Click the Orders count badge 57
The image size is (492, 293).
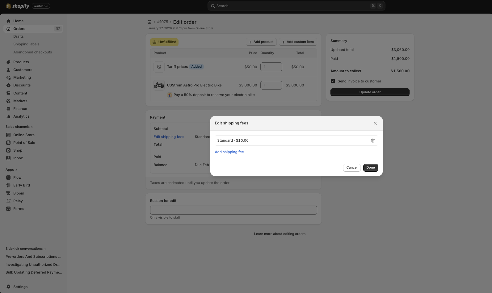[x=58, y=29]
